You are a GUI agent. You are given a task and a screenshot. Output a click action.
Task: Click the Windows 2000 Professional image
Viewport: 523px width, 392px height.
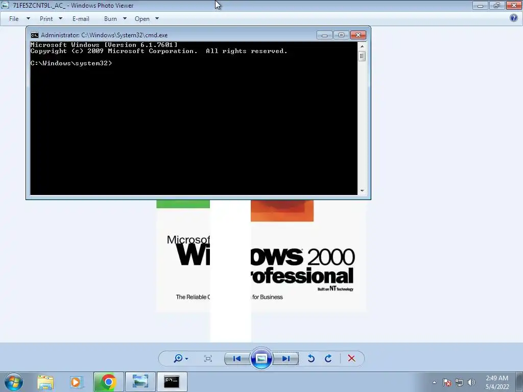261,256
